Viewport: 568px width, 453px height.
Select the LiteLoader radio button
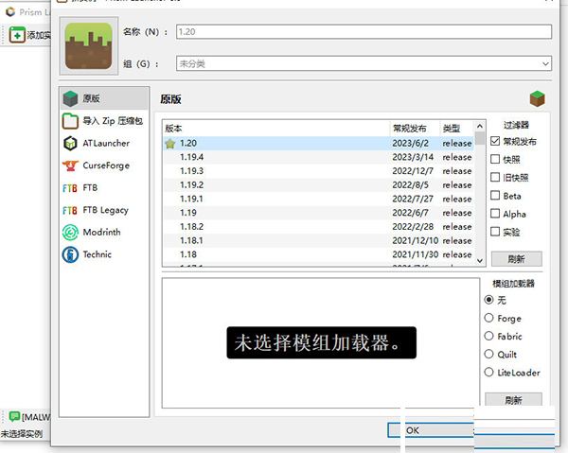click(489, 372)
